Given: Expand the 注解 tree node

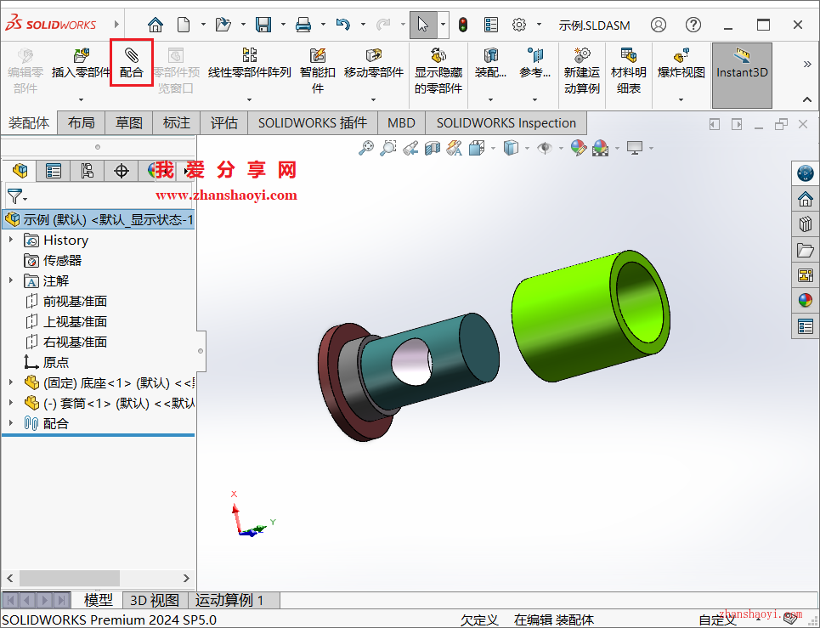Looking at the screenshot, I should coord(11,280).
